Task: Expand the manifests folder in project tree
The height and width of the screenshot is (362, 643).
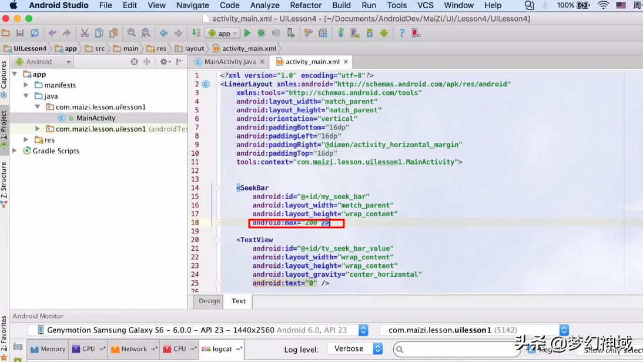Action: [26, 85]
